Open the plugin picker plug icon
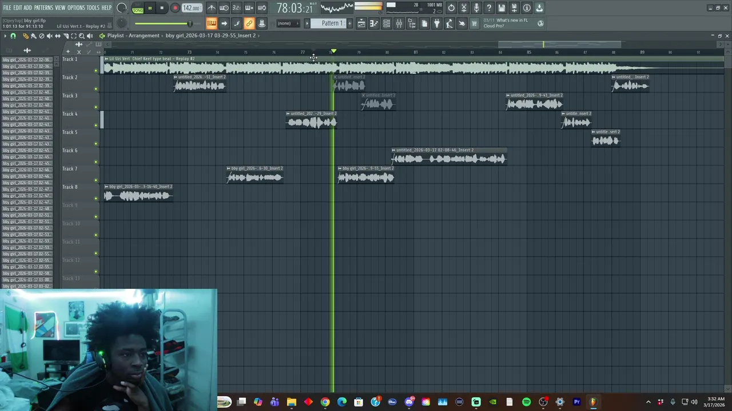The width and height of the screenshot is (732, 411). point(437,23)
